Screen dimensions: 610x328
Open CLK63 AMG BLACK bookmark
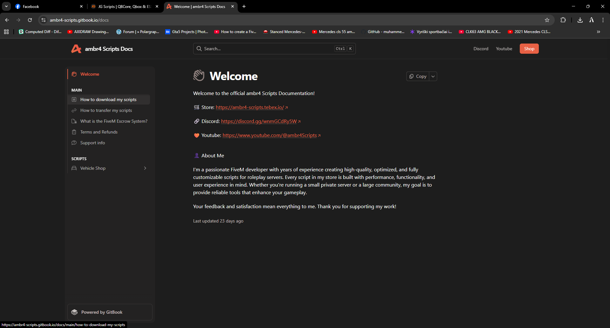480,32
